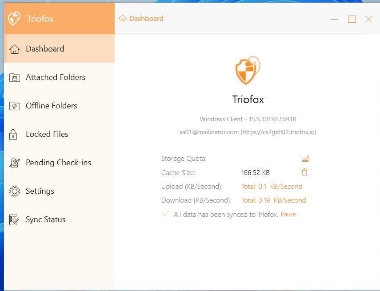Click the download speed Total link
380x291 pixels.
click(x=273, y=200)
